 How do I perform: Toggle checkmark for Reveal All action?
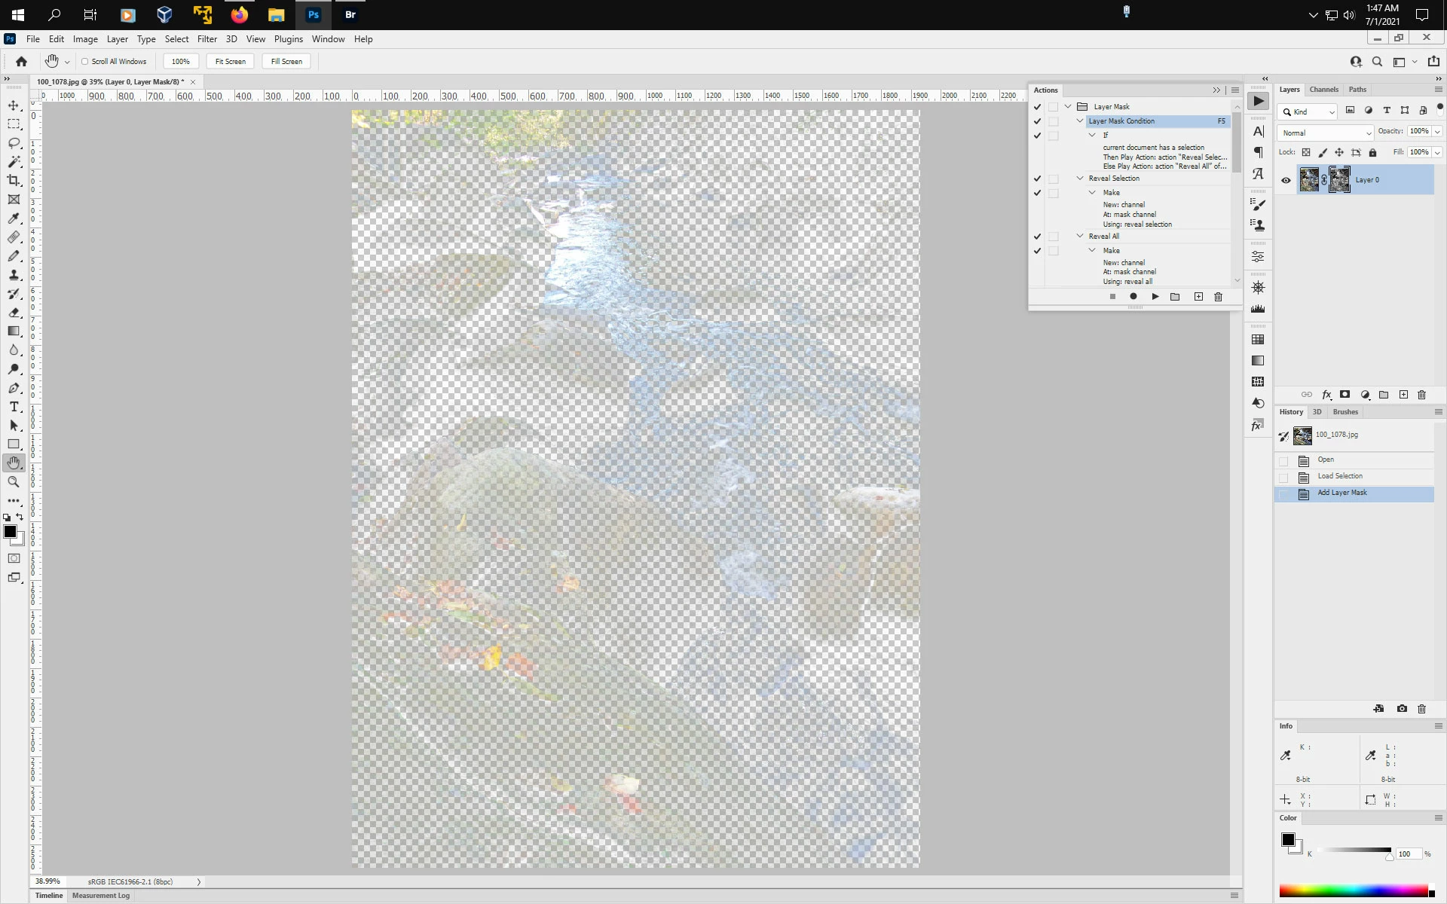click(1037, 237)
